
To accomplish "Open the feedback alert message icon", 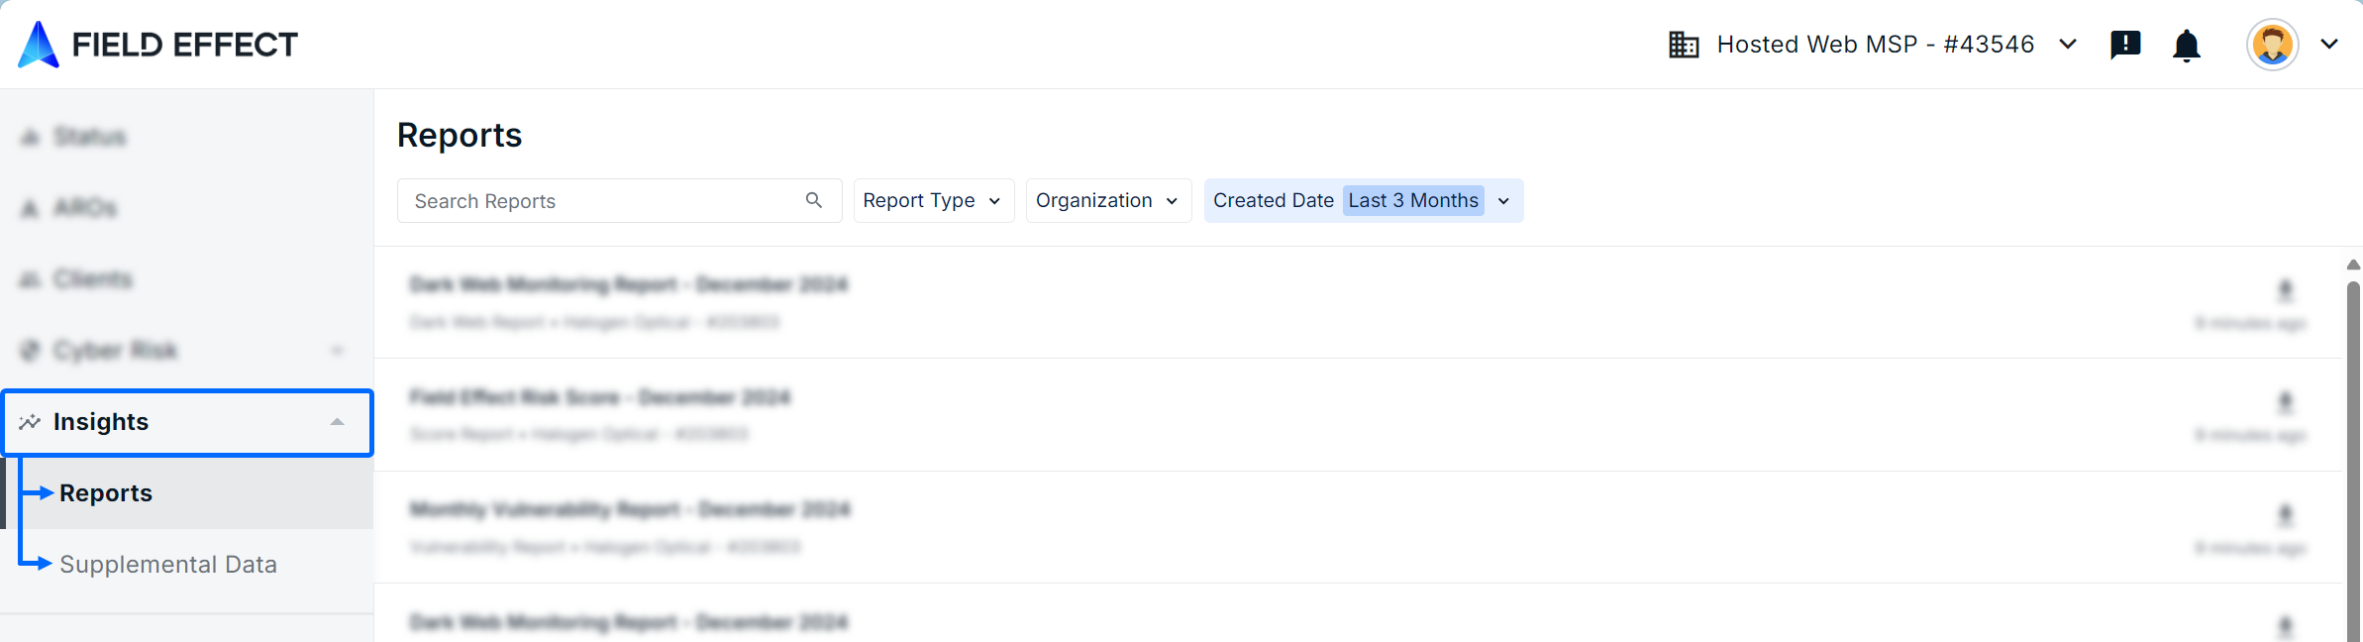I will click(x=2125, y=45).
